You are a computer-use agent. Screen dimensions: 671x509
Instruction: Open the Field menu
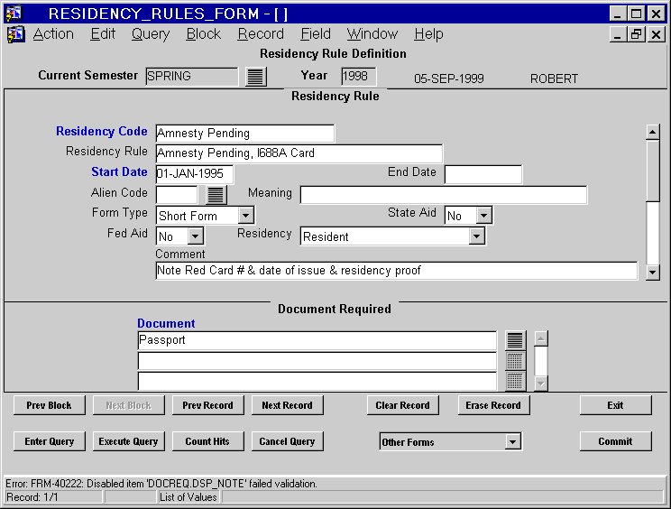(x=316, y=33)
